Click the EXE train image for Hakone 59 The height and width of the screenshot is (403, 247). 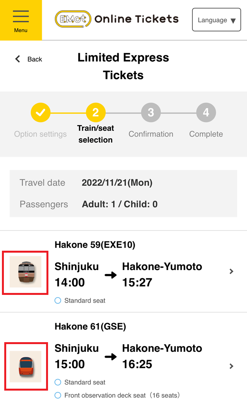click(x=25, y=272)
